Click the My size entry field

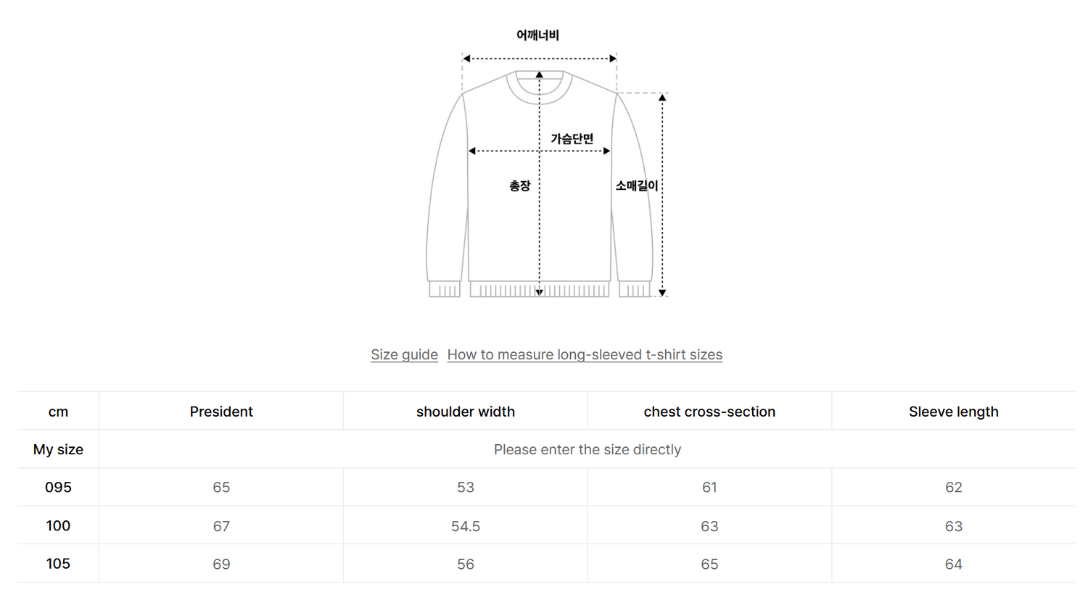[x=587, y=449]
